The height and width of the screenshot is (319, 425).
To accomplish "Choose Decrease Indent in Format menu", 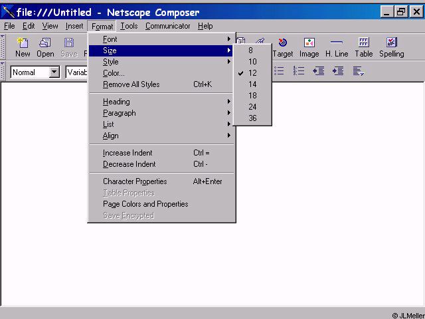I will click(161, 164).
